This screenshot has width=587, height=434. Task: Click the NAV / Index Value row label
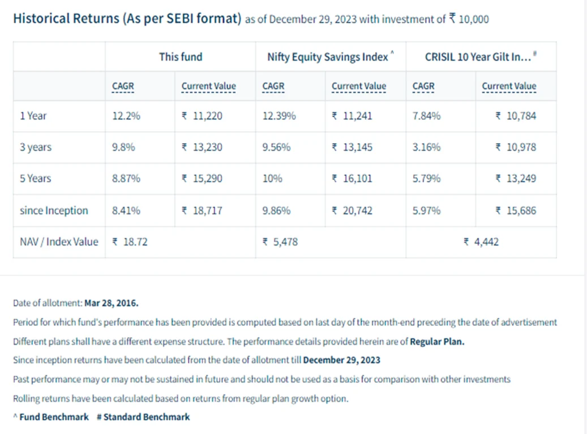pyautogui.click(x=59, y=242)
